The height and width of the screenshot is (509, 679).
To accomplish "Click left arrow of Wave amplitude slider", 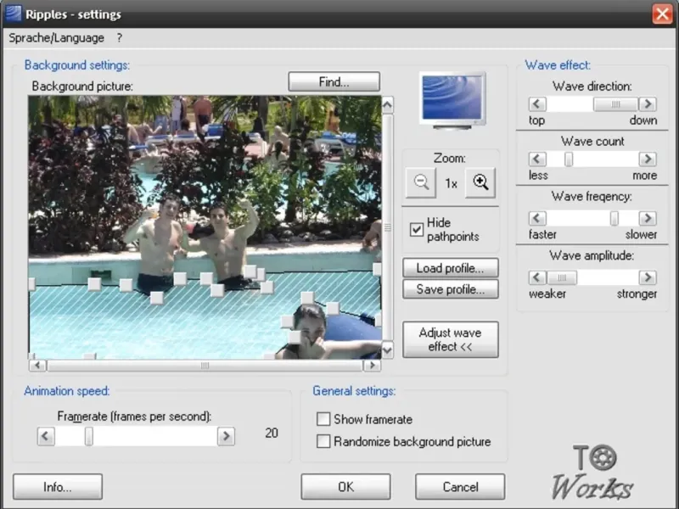I will coord(537,277).
